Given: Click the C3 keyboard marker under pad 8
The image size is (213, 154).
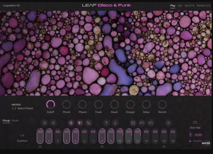Looking at the screenshot, I should pyautogui.click(x=102, y=147).
